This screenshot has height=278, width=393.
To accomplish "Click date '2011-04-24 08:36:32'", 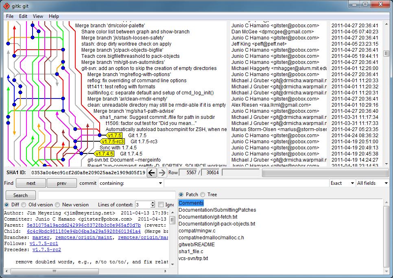I will pos(355,136).
